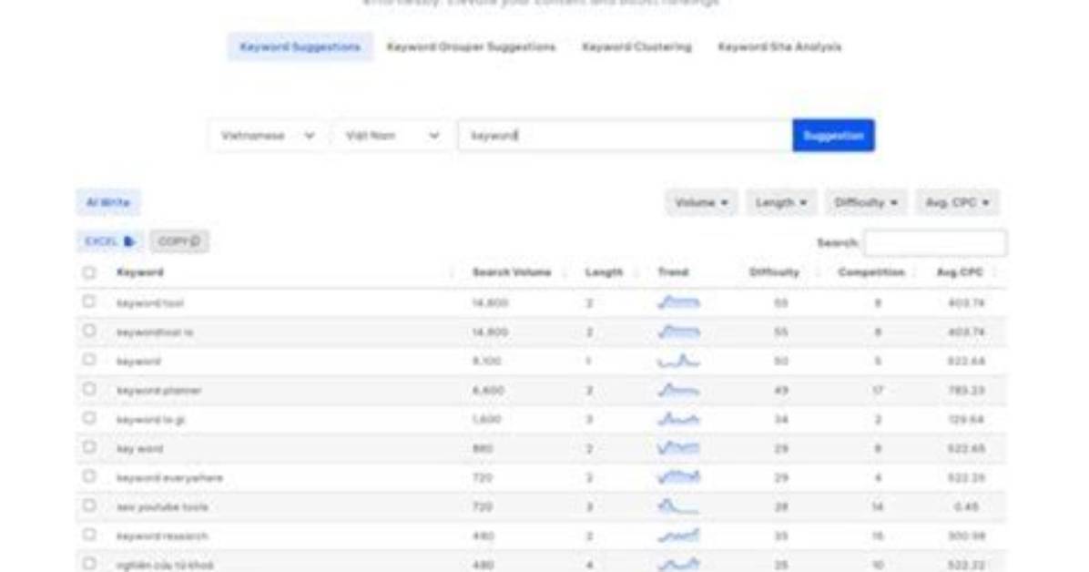Open trend sparkline for keyword là gì
This screenshot has height=572, width=1089.
(678, 419)
